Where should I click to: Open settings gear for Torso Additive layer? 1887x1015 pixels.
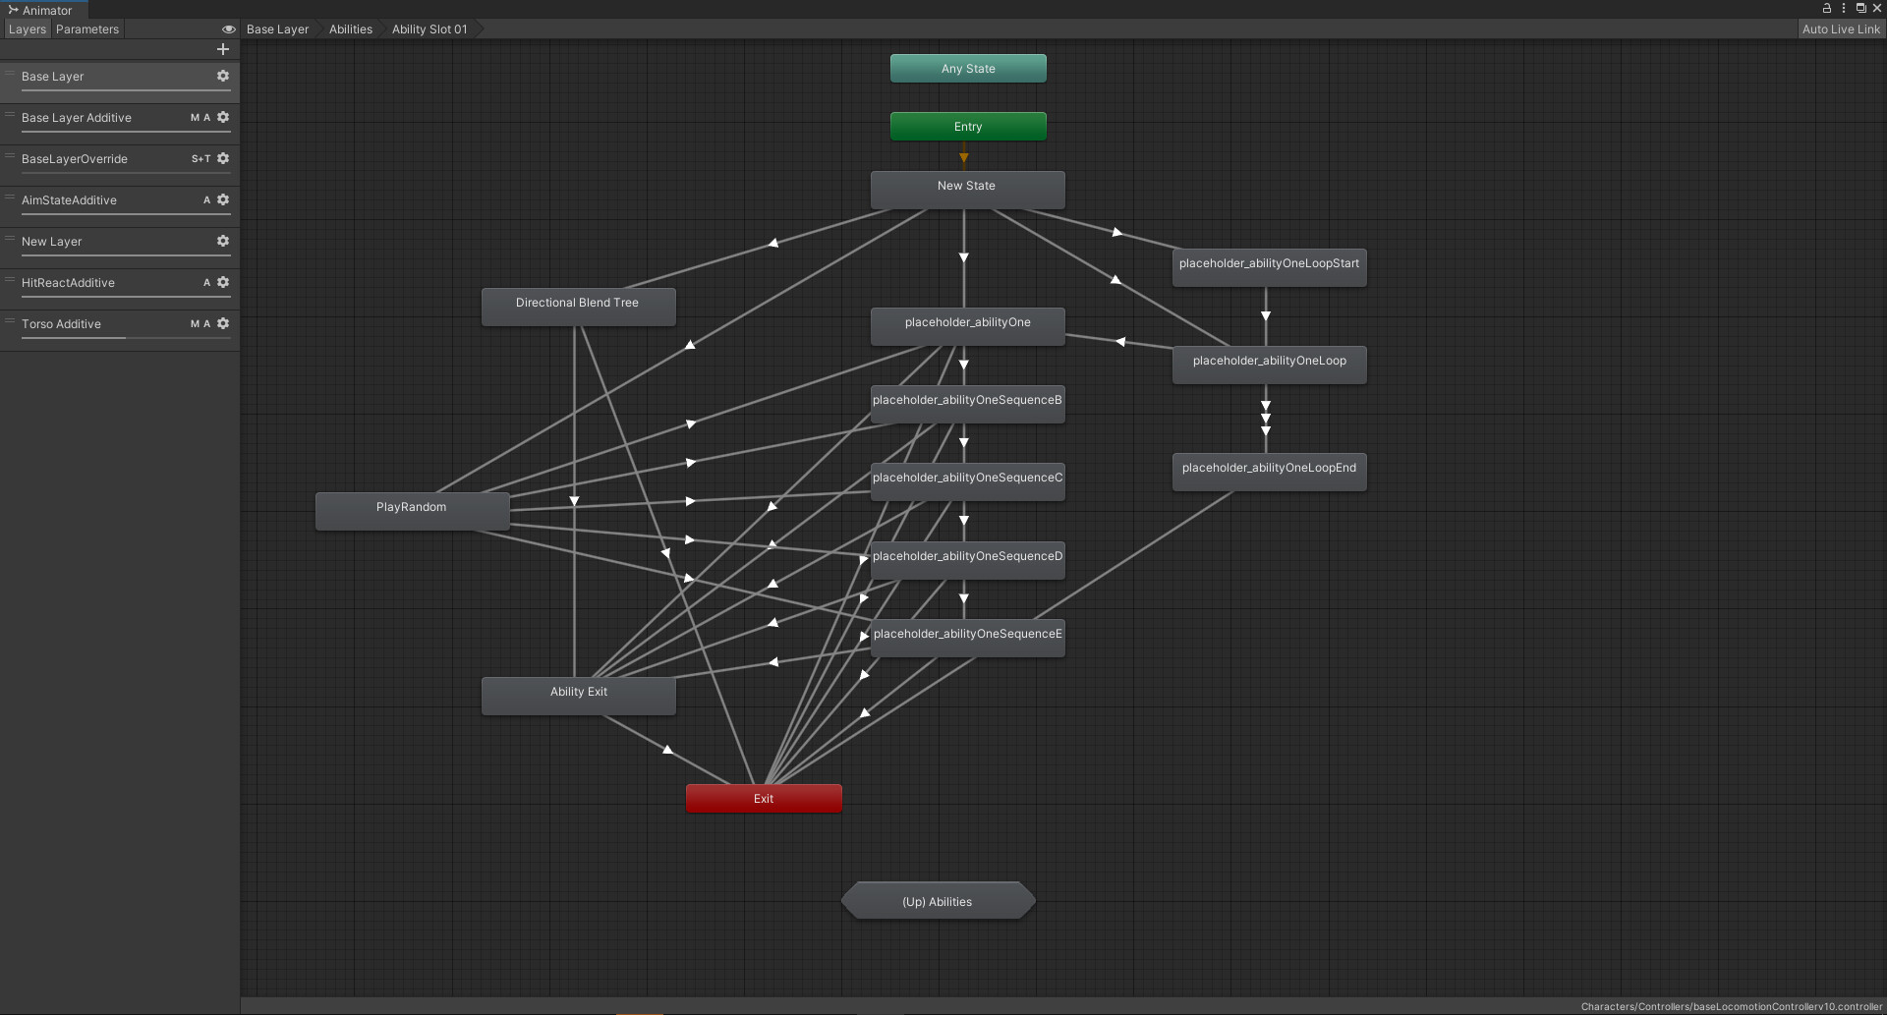point(222,323)
